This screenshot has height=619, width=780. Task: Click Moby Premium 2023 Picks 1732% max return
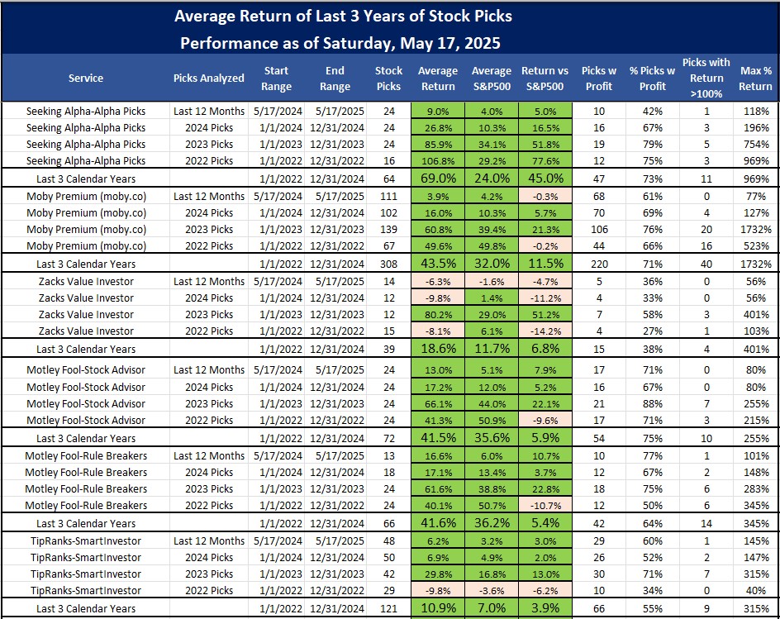coord(756,230)
